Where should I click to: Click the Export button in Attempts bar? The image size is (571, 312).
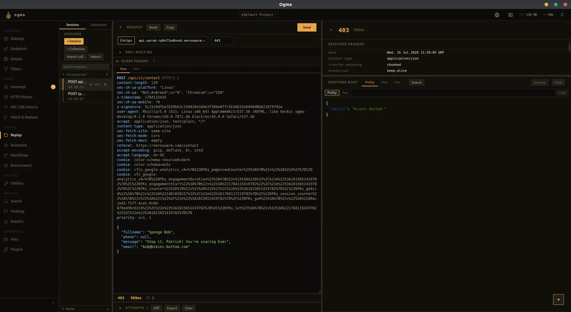172,308
